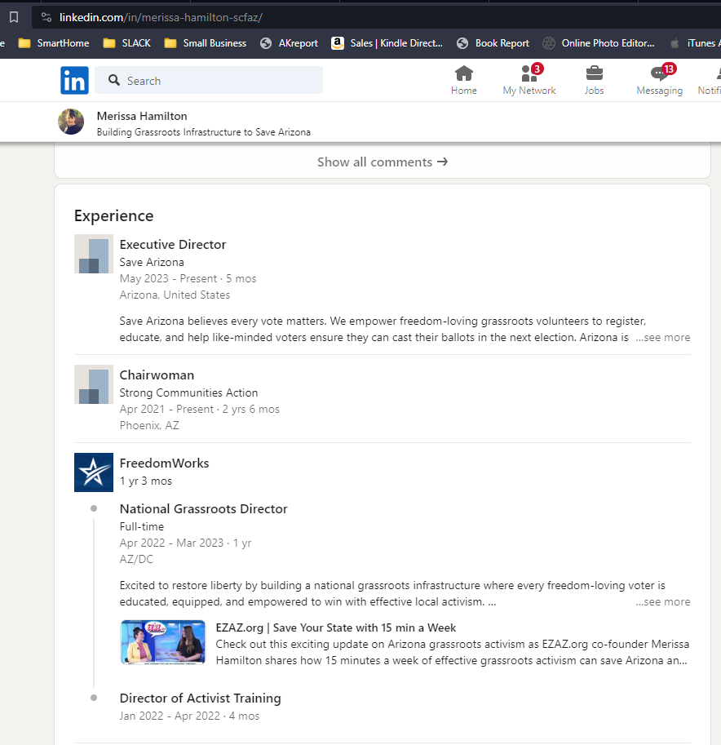Viewport: 721px width, 745px height.
Task: Open the FreedomWorks company name
Action: pos(164,463)
